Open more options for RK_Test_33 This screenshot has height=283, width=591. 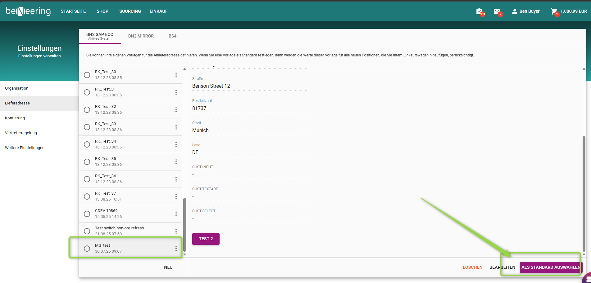[x=176, y=127]
